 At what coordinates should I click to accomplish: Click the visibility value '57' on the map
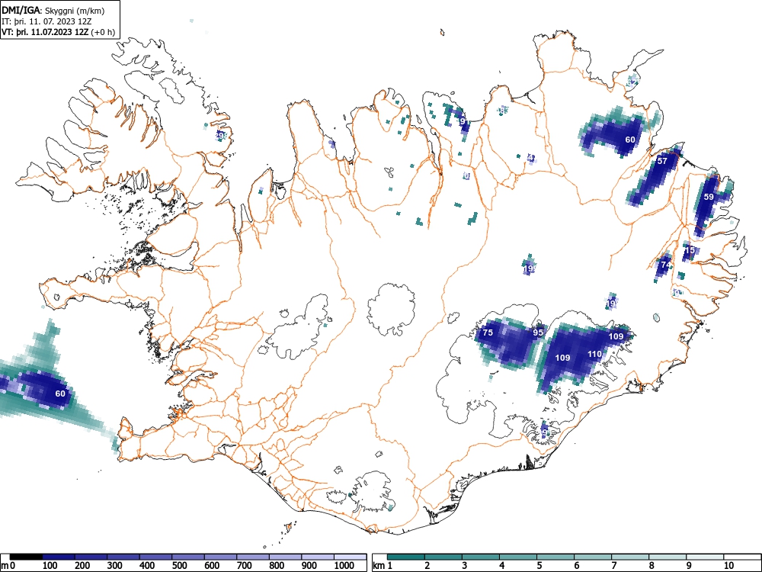662,161
